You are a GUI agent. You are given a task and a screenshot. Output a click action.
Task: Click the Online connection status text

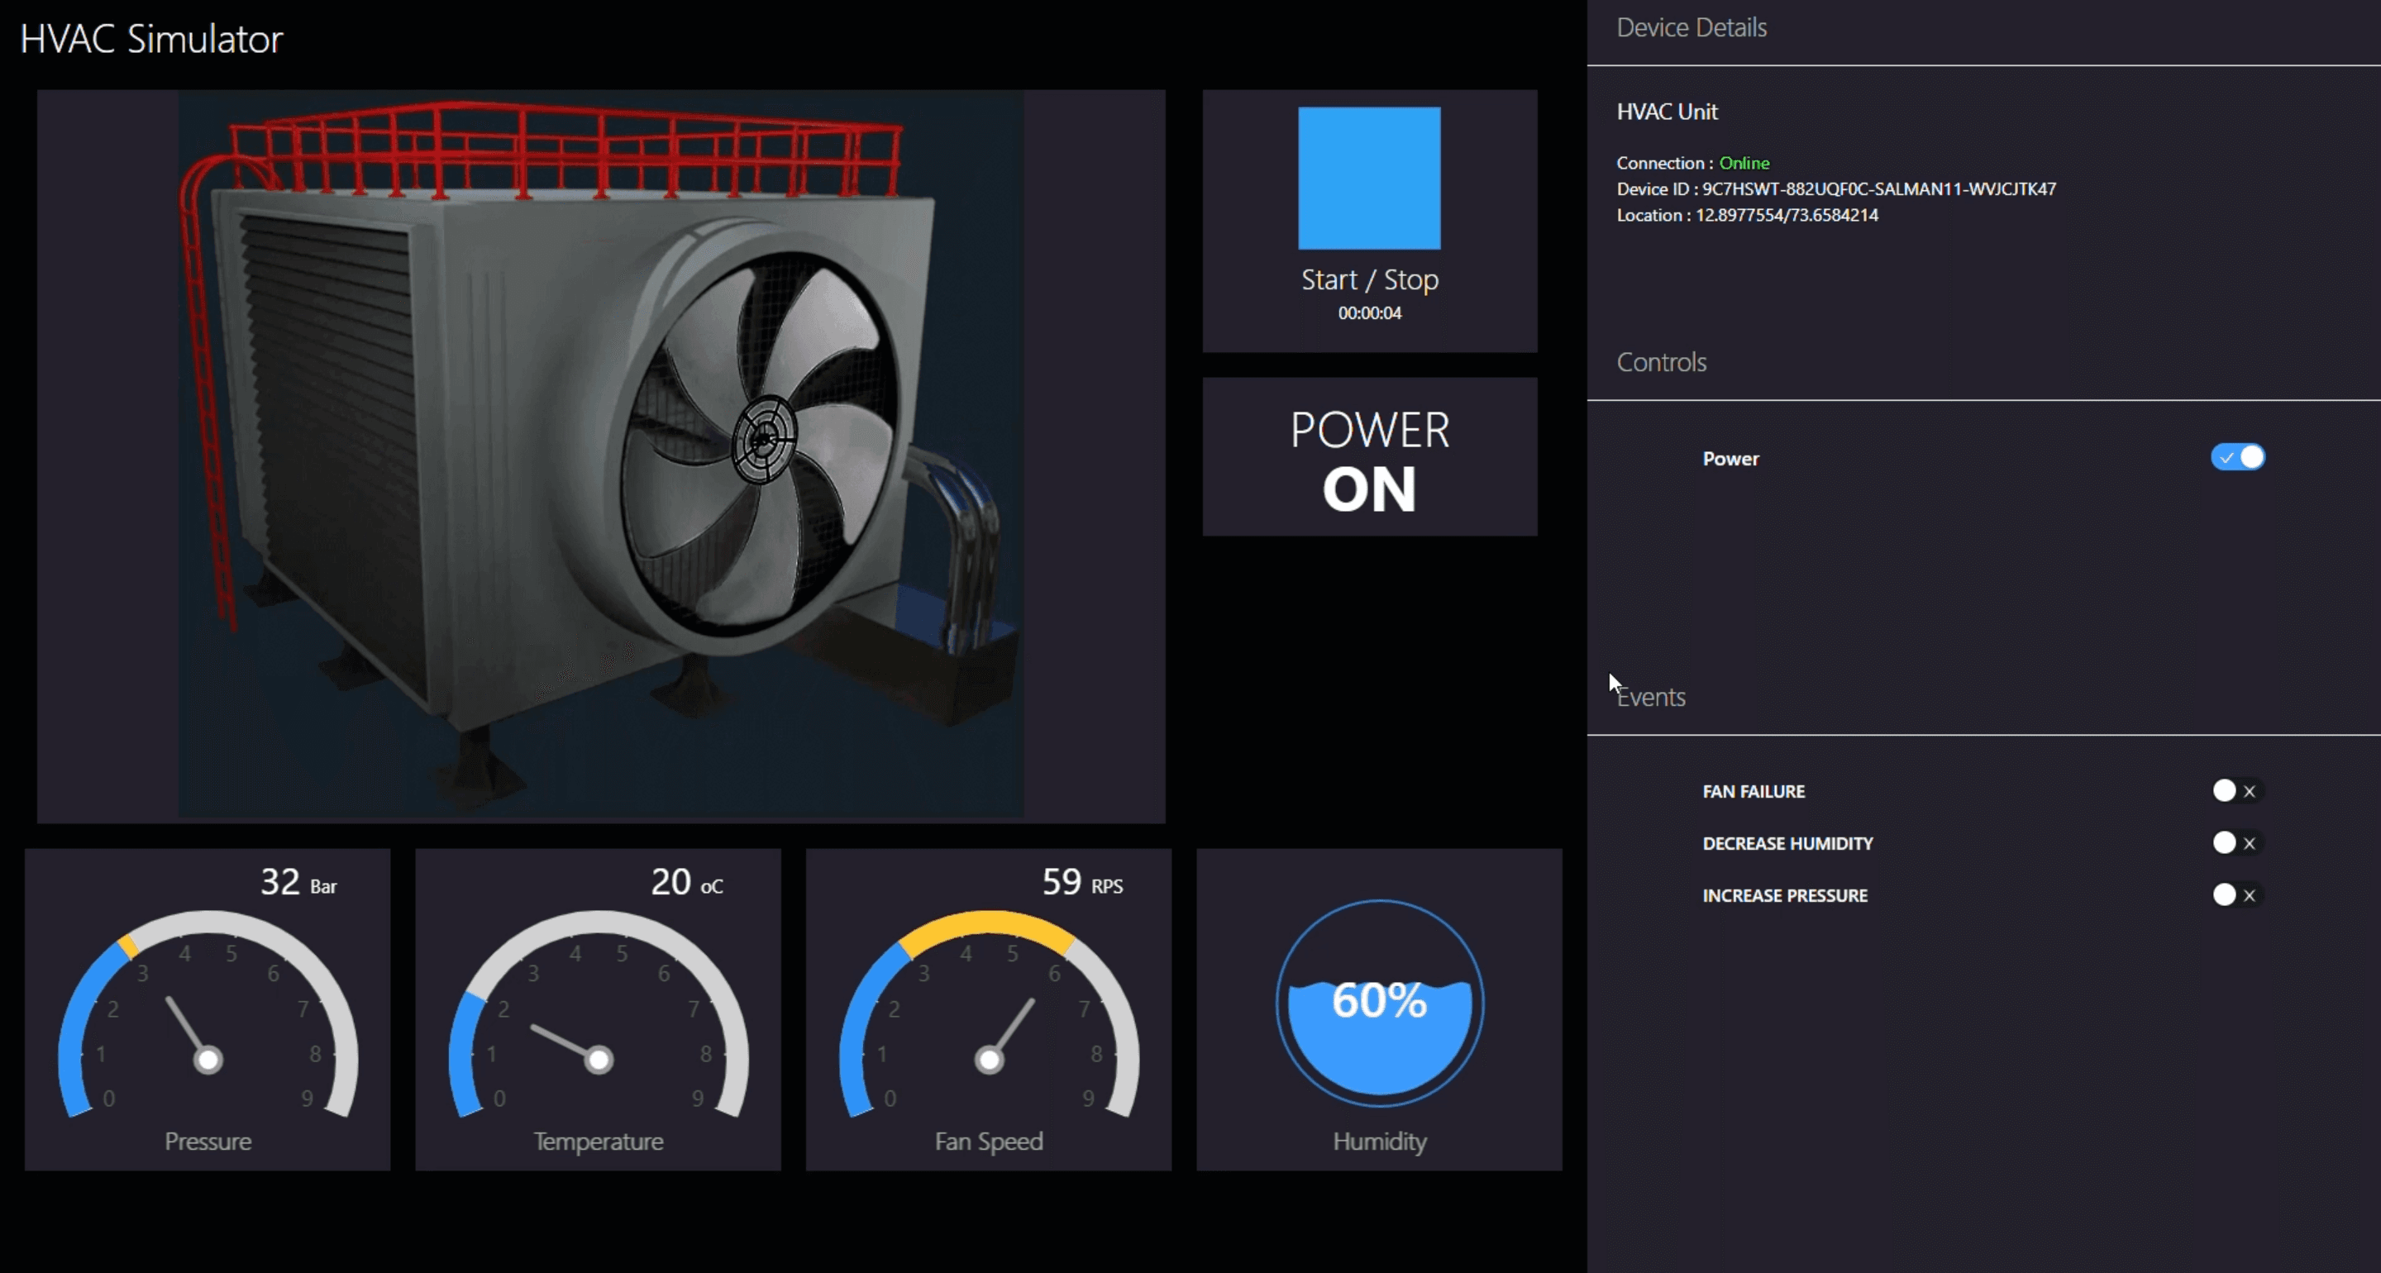1744,163
